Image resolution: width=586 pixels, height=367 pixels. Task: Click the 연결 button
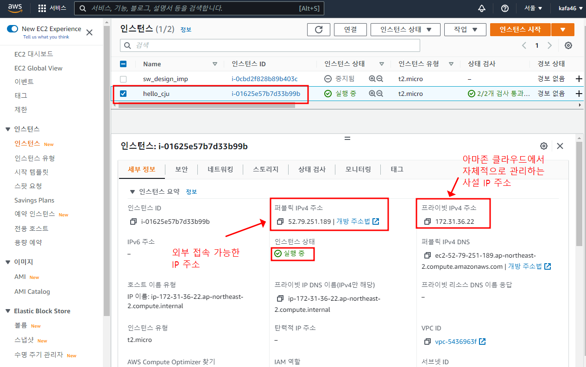(350, 29)
